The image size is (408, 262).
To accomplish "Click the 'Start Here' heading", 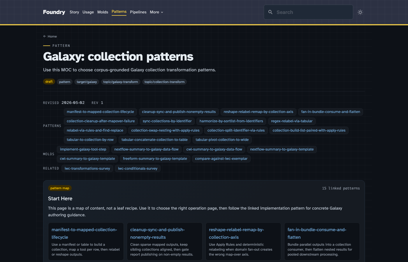I will [x=60, y=199].
